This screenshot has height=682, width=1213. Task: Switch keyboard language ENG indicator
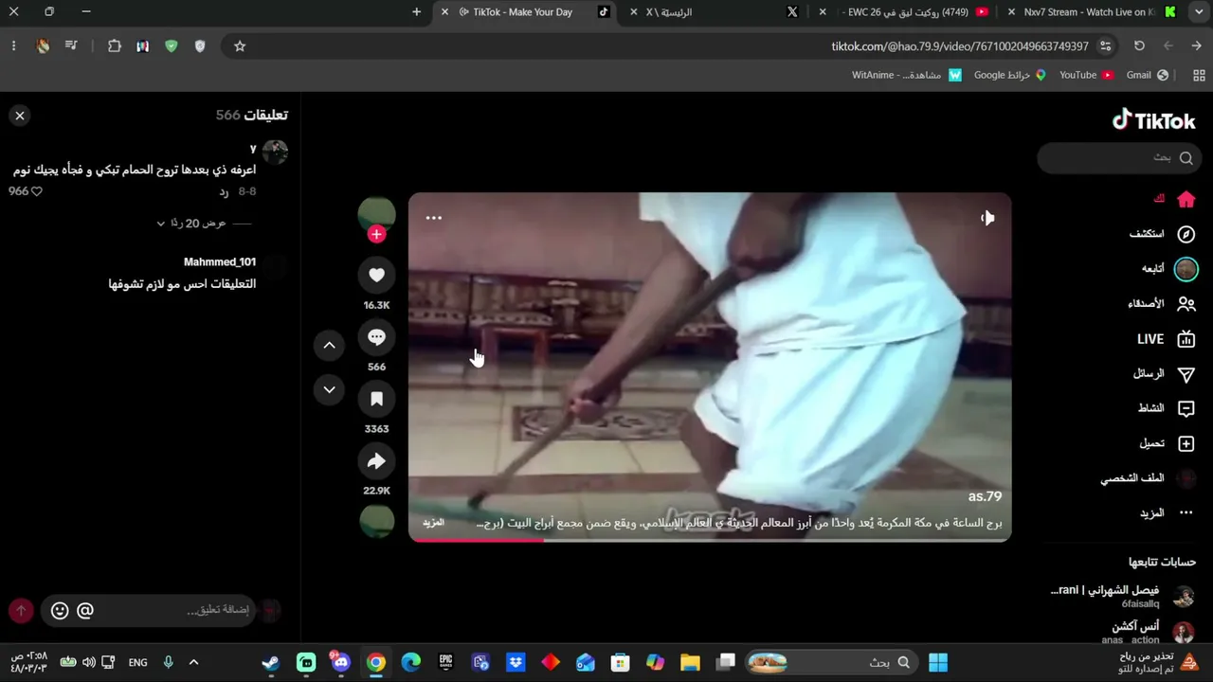tap(137, 662)
